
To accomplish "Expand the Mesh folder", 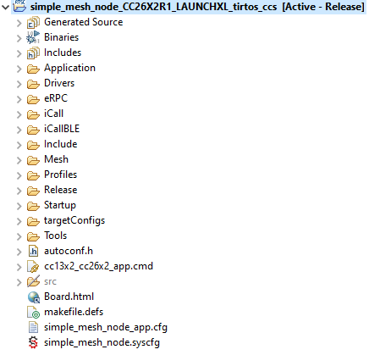I will pyautogui.click(x=19, y=160).
